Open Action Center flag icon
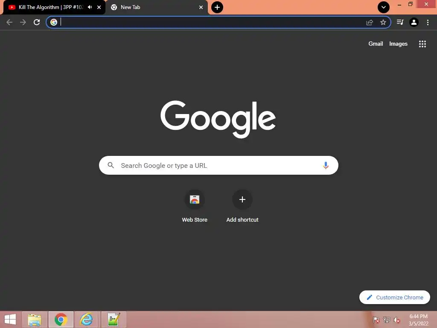 pyautogui.click(x=376, y=319)
